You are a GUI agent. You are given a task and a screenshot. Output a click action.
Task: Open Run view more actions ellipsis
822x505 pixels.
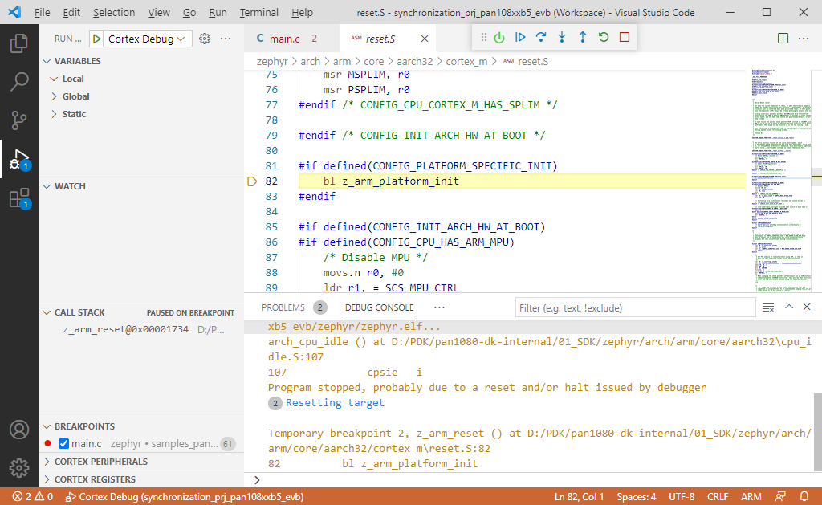click(226, 39)
